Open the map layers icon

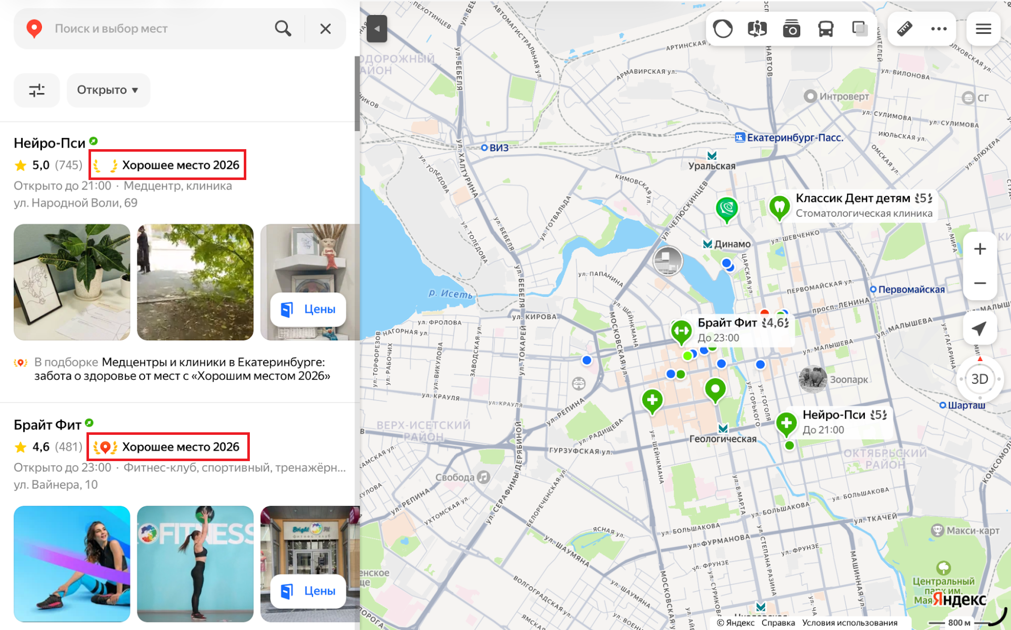pyautogui.click(x=860, y=29)
